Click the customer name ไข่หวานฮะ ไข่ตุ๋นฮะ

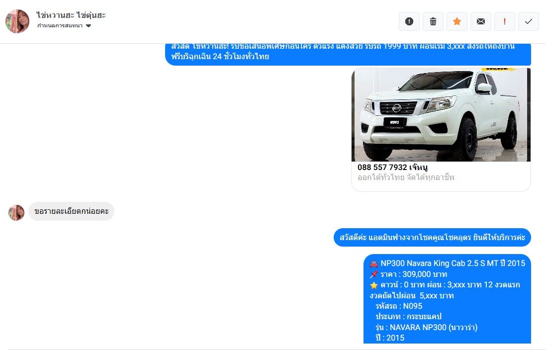(x=71, y=15)
